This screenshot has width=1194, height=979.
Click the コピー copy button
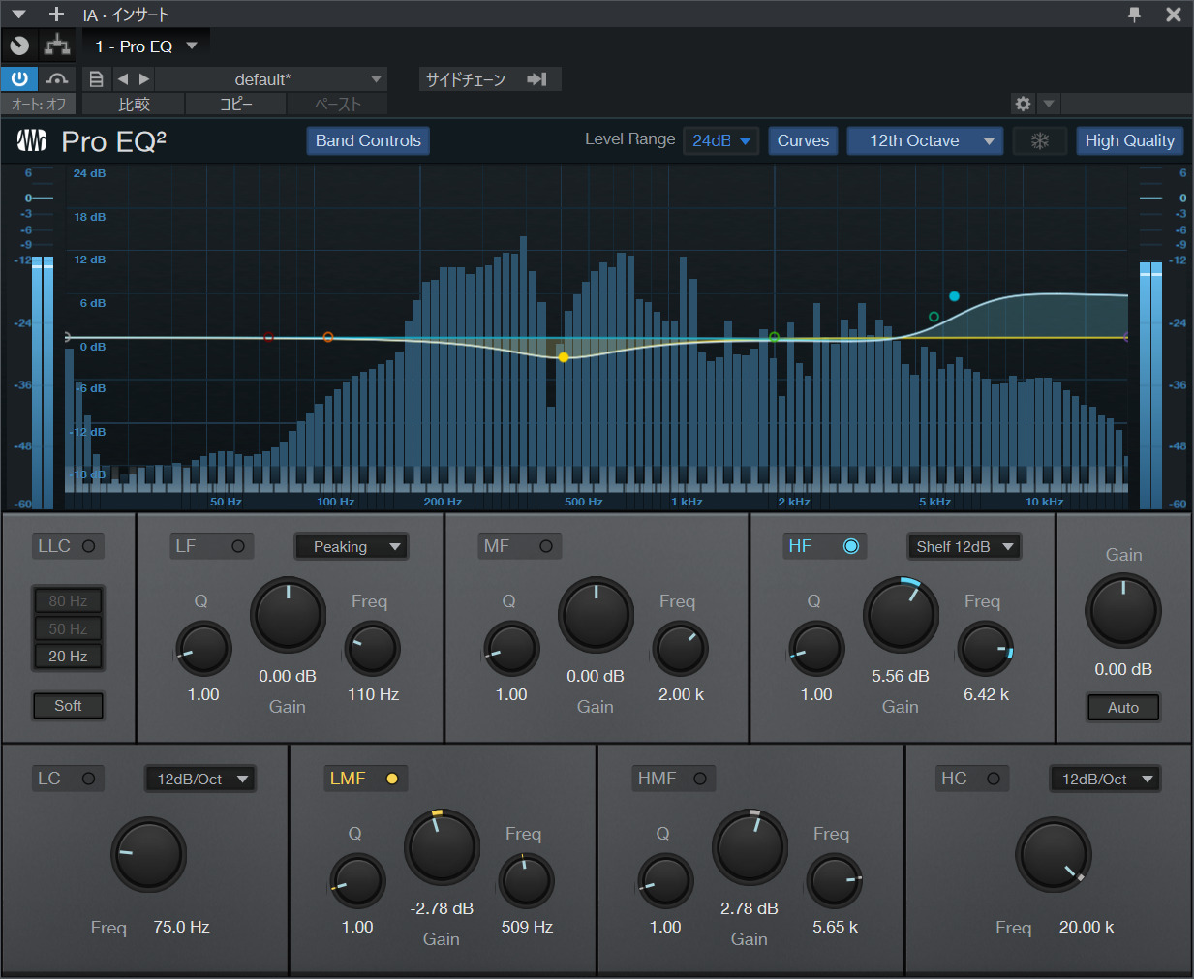point(235,105)
